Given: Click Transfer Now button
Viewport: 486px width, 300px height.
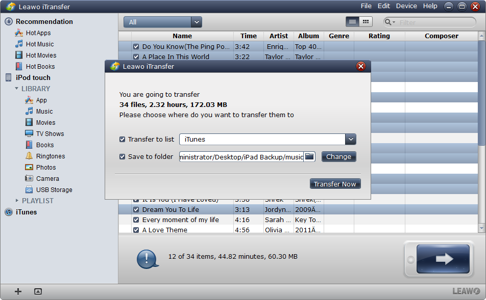Looking at the screenshot, I should point(335,184).
